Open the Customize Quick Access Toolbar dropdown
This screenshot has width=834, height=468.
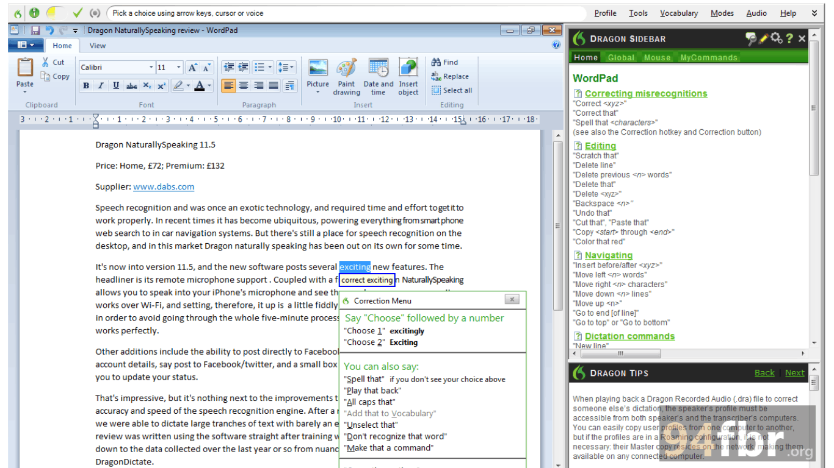point(76,30)
